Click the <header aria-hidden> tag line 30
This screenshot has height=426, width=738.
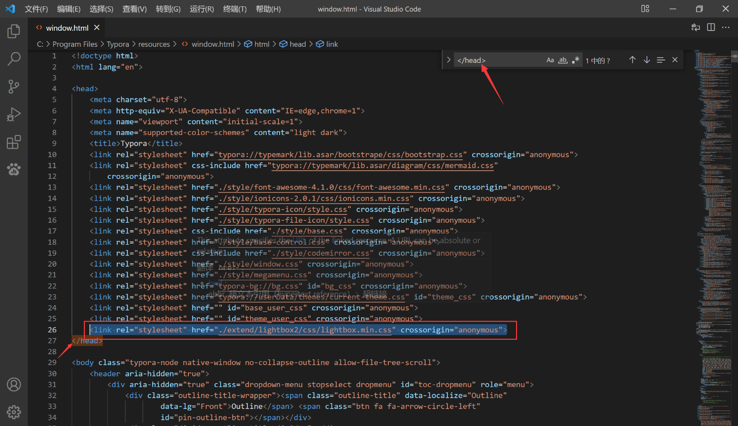point(149,373)
